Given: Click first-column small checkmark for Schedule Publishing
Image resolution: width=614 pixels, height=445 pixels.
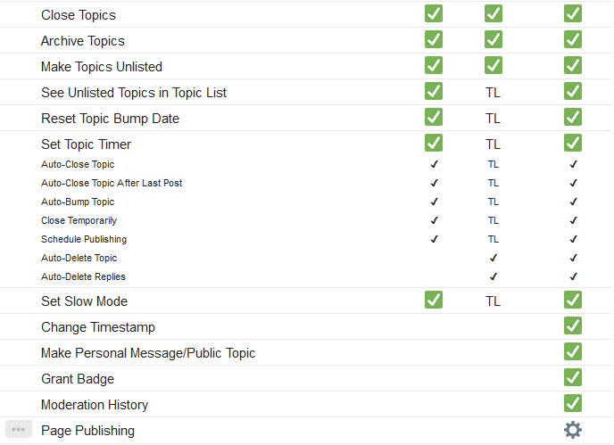Looking at the screenshot, I should 435,239.
